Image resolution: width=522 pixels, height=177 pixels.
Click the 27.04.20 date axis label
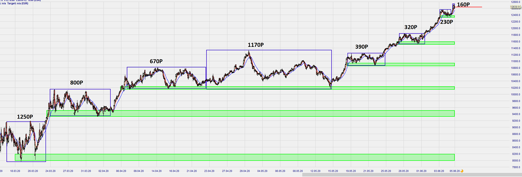tap(227, 171)
